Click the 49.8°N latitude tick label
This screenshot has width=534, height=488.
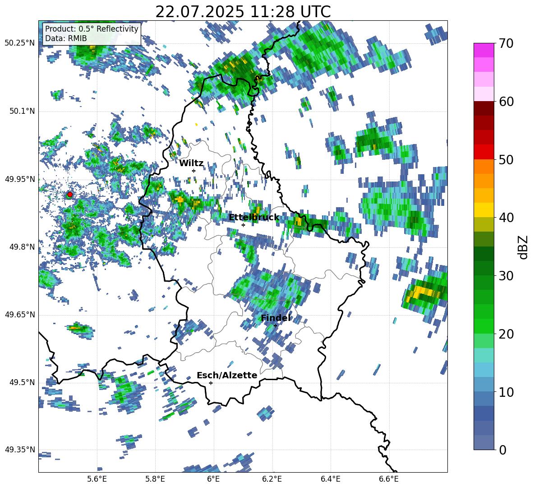22,247
